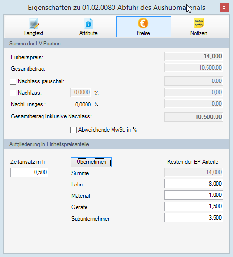This screenshot has width=233, height=257.
Task: Edit the Lohn cost field
Action: 194,184
